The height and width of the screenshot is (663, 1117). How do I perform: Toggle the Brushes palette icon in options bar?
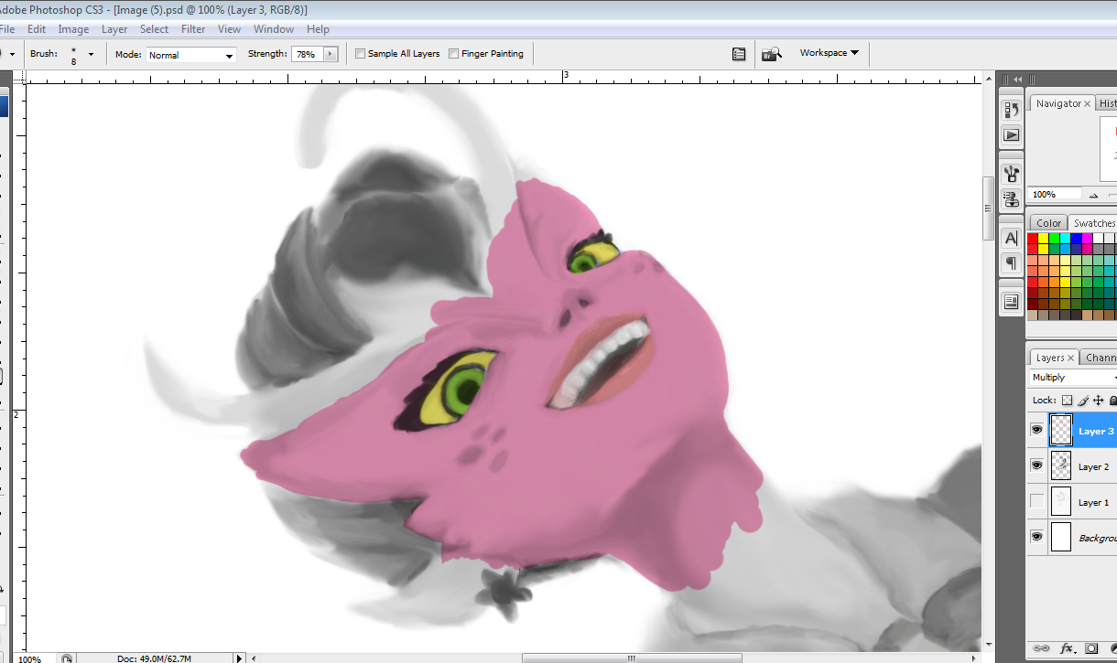739,54
